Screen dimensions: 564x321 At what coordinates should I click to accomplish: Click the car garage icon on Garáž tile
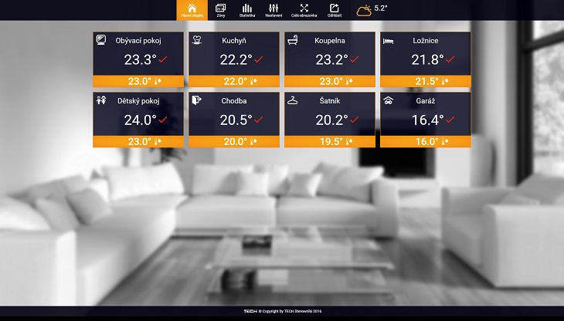pos(389,100)
